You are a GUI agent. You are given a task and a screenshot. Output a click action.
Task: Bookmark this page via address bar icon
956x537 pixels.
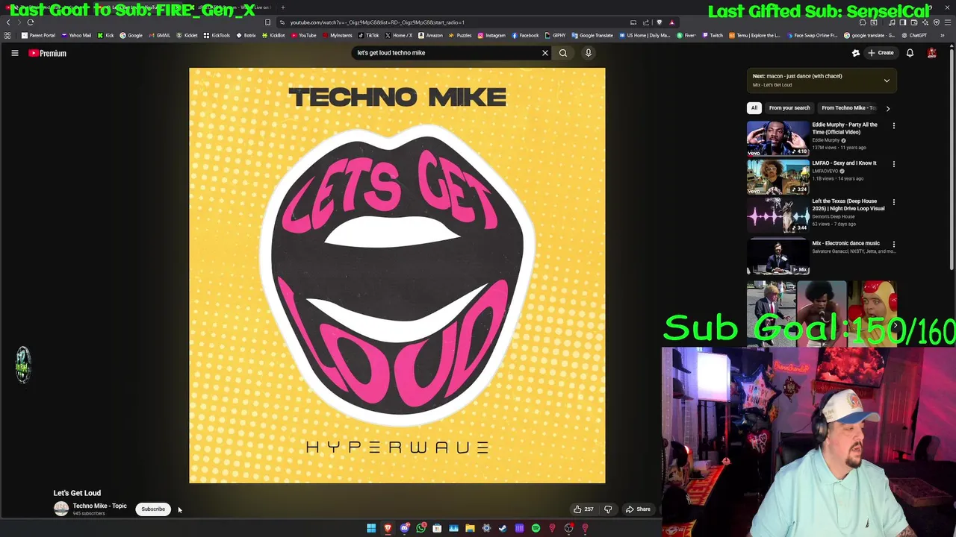(x=268, y=22)
